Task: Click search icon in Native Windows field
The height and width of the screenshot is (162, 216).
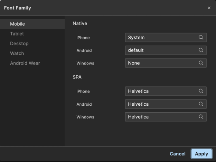Action: tap(201, 63)
